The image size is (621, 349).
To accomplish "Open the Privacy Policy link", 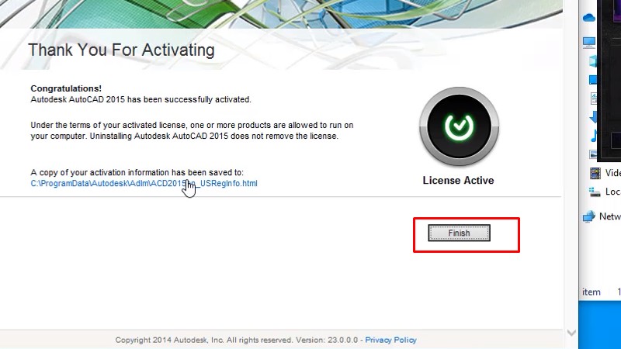I will click(x=390, y=340).
